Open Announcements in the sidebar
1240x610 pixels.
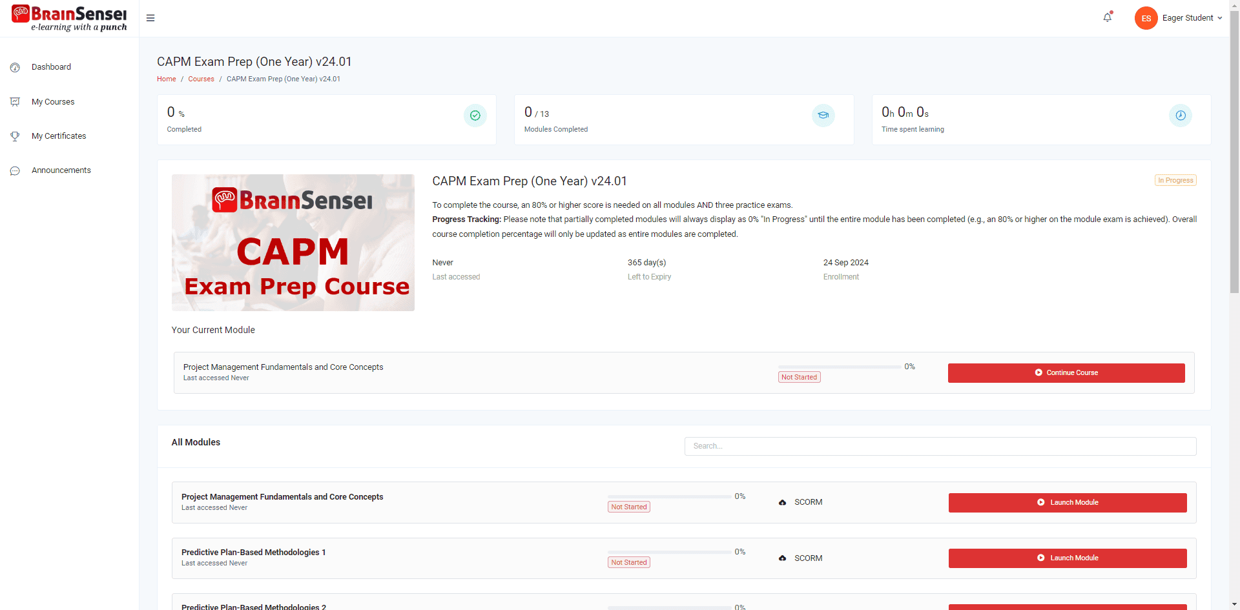(61, 170)
